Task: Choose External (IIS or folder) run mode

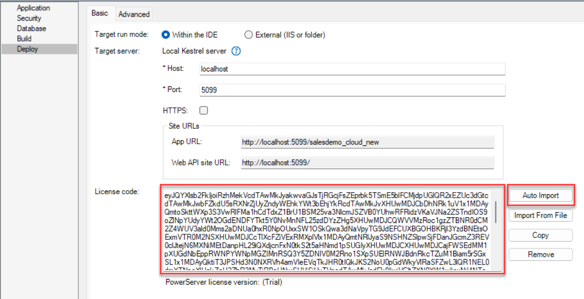Action: (249, 35)
